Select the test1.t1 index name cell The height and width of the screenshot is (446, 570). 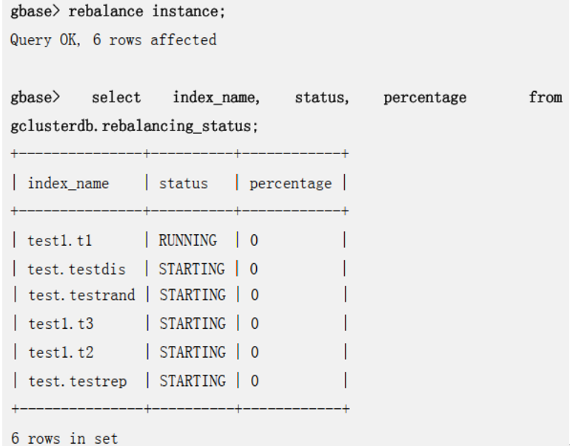point(59,241)
